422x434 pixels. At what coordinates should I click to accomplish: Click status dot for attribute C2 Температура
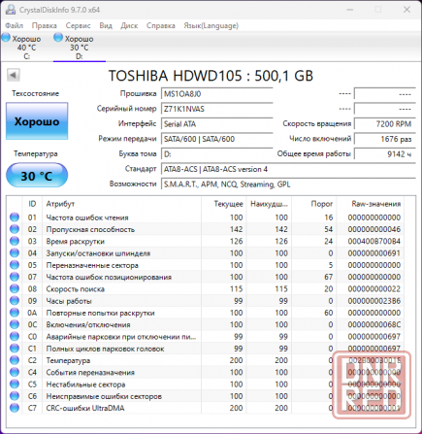15,360
